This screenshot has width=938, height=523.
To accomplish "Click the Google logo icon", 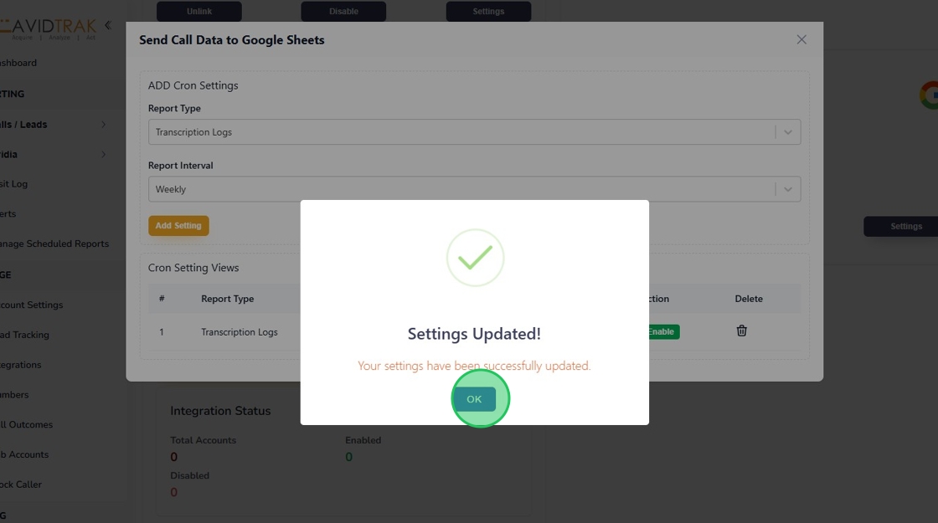I will click(929, 95).
